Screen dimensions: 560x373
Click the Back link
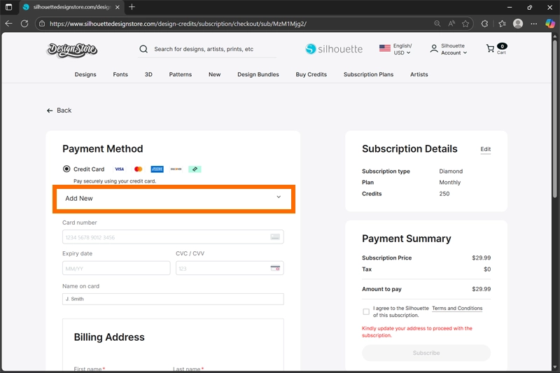coord(59,111)
